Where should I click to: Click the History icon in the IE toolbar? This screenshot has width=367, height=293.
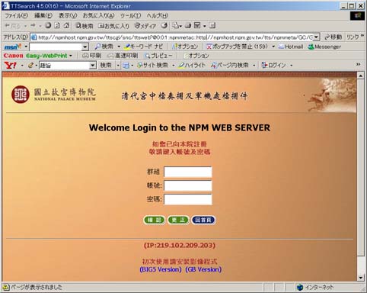164,25
